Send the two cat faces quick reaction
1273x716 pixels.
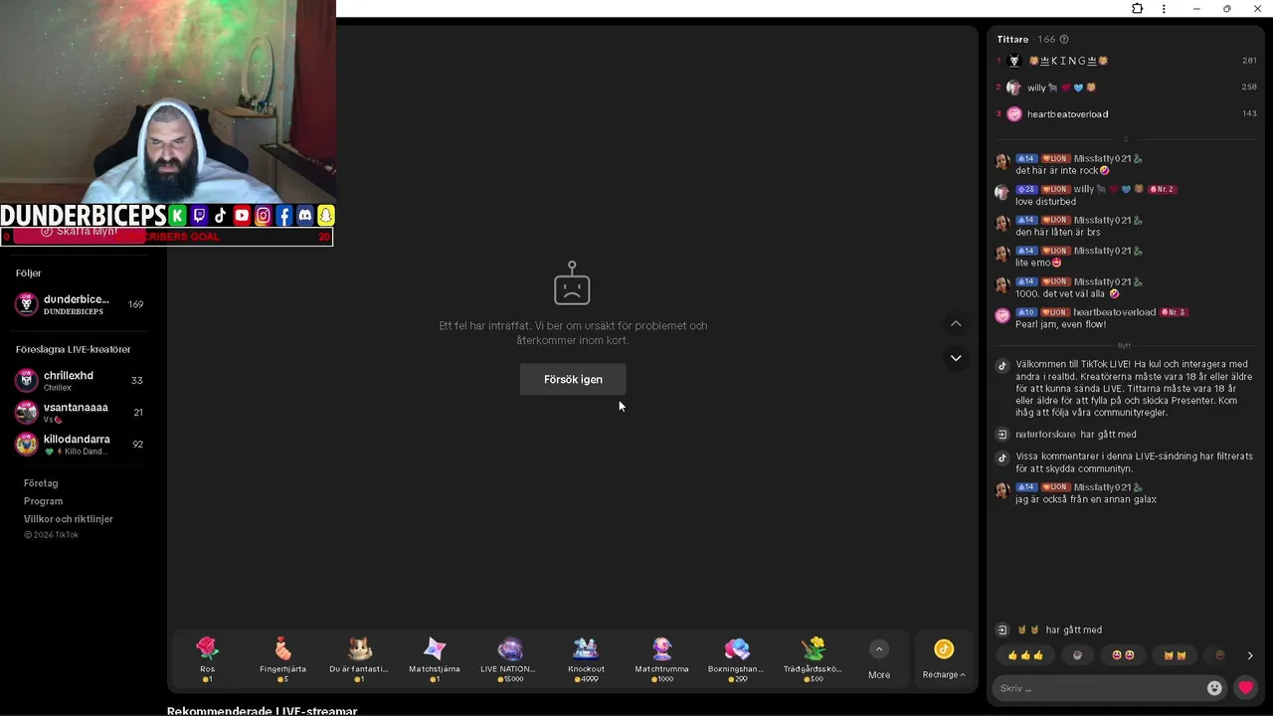[x=1176, y=655]
